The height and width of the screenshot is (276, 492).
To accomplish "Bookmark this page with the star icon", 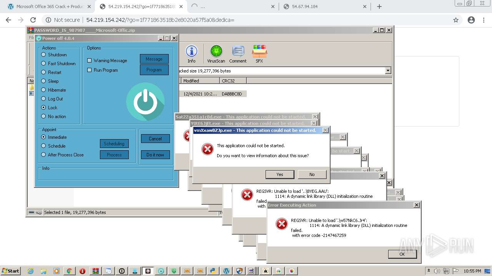I will [x=456, y=20].
